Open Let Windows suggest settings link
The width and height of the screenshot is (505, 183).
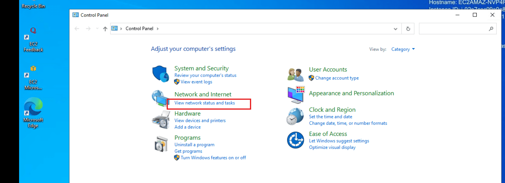click(339, 141)
